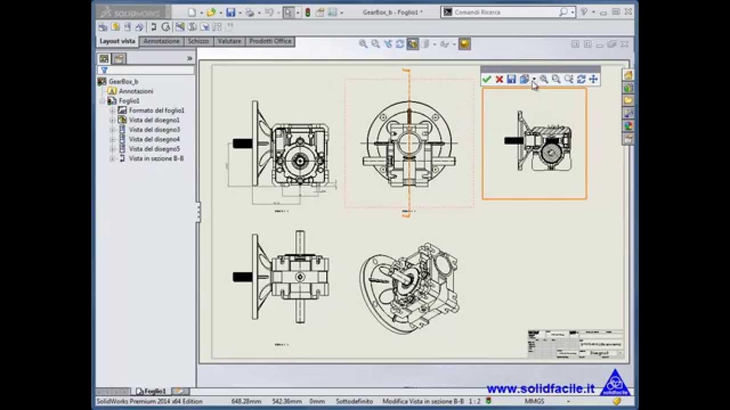Click the isometric gearbox drawing view
The image size is (730, 410).
(x=409, y=288)
